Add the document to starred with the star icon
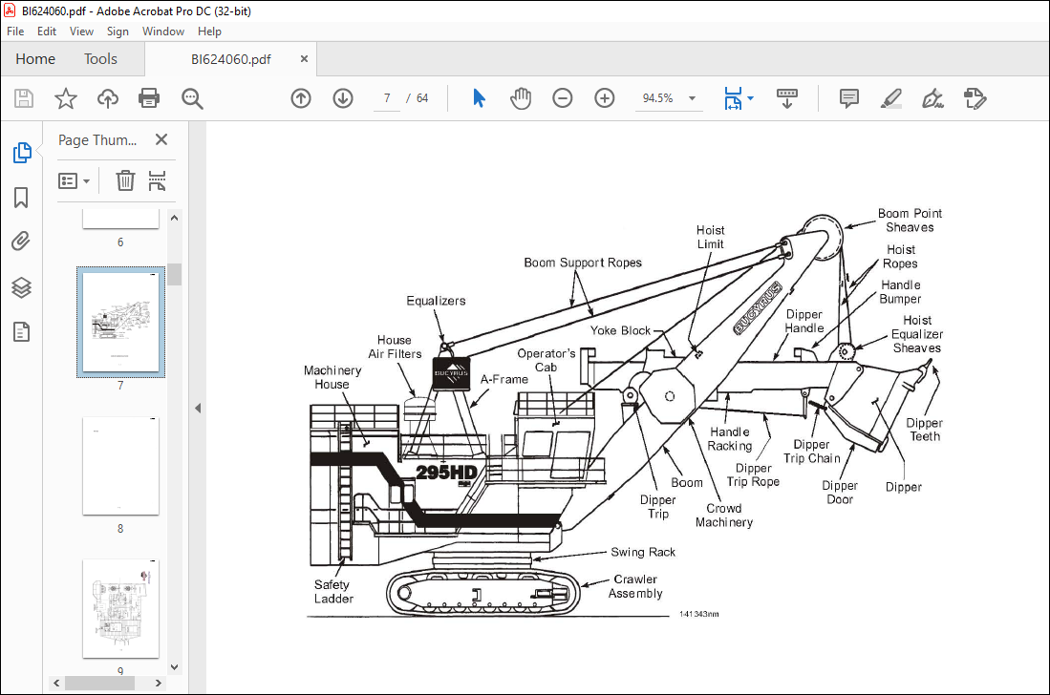The image size is (1050, 695). point(66,98)
